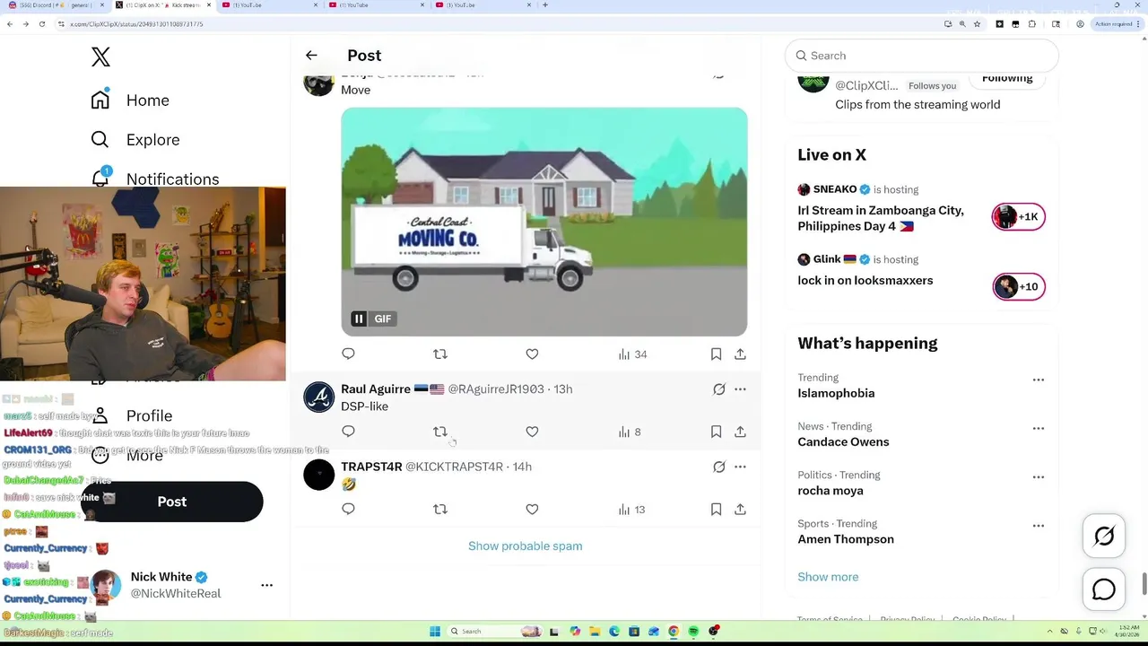Open TRAPST4R's display name link
The width and height of the screenshot is (1148, 646).
371,467
